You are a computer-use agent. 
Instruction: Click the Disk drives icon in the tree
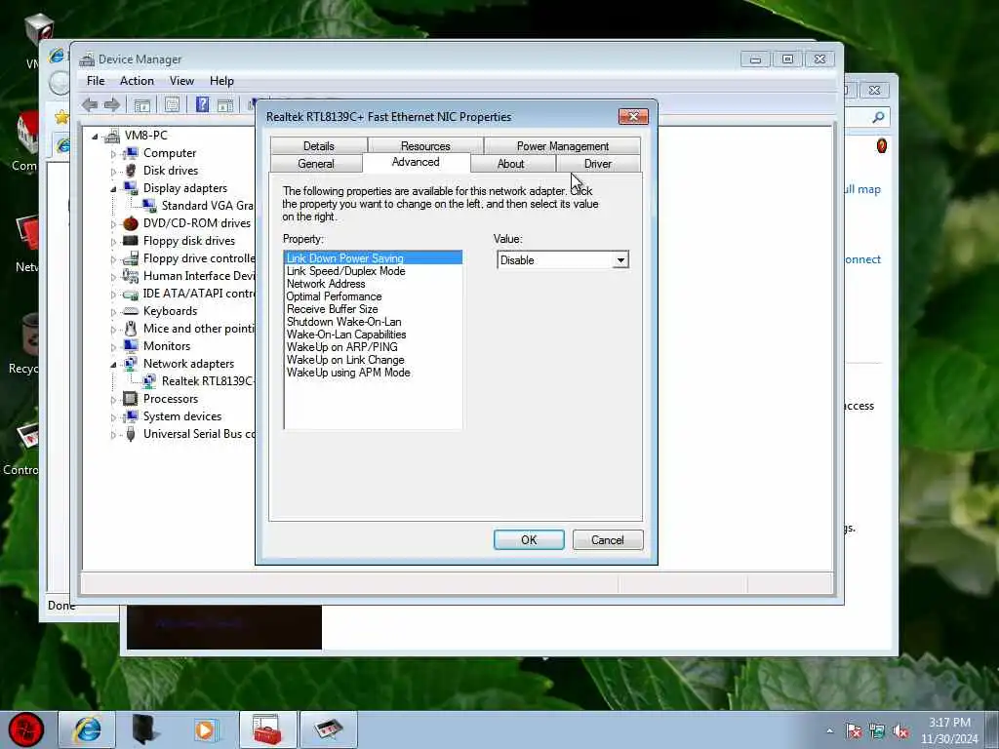[131, 170]
